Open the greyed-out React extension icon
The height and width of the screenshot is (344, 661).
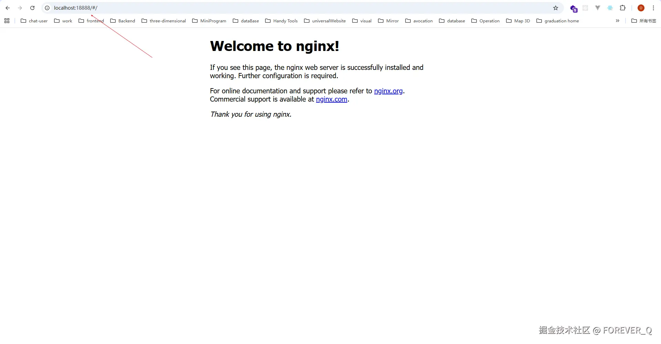(x=585, y=8)
